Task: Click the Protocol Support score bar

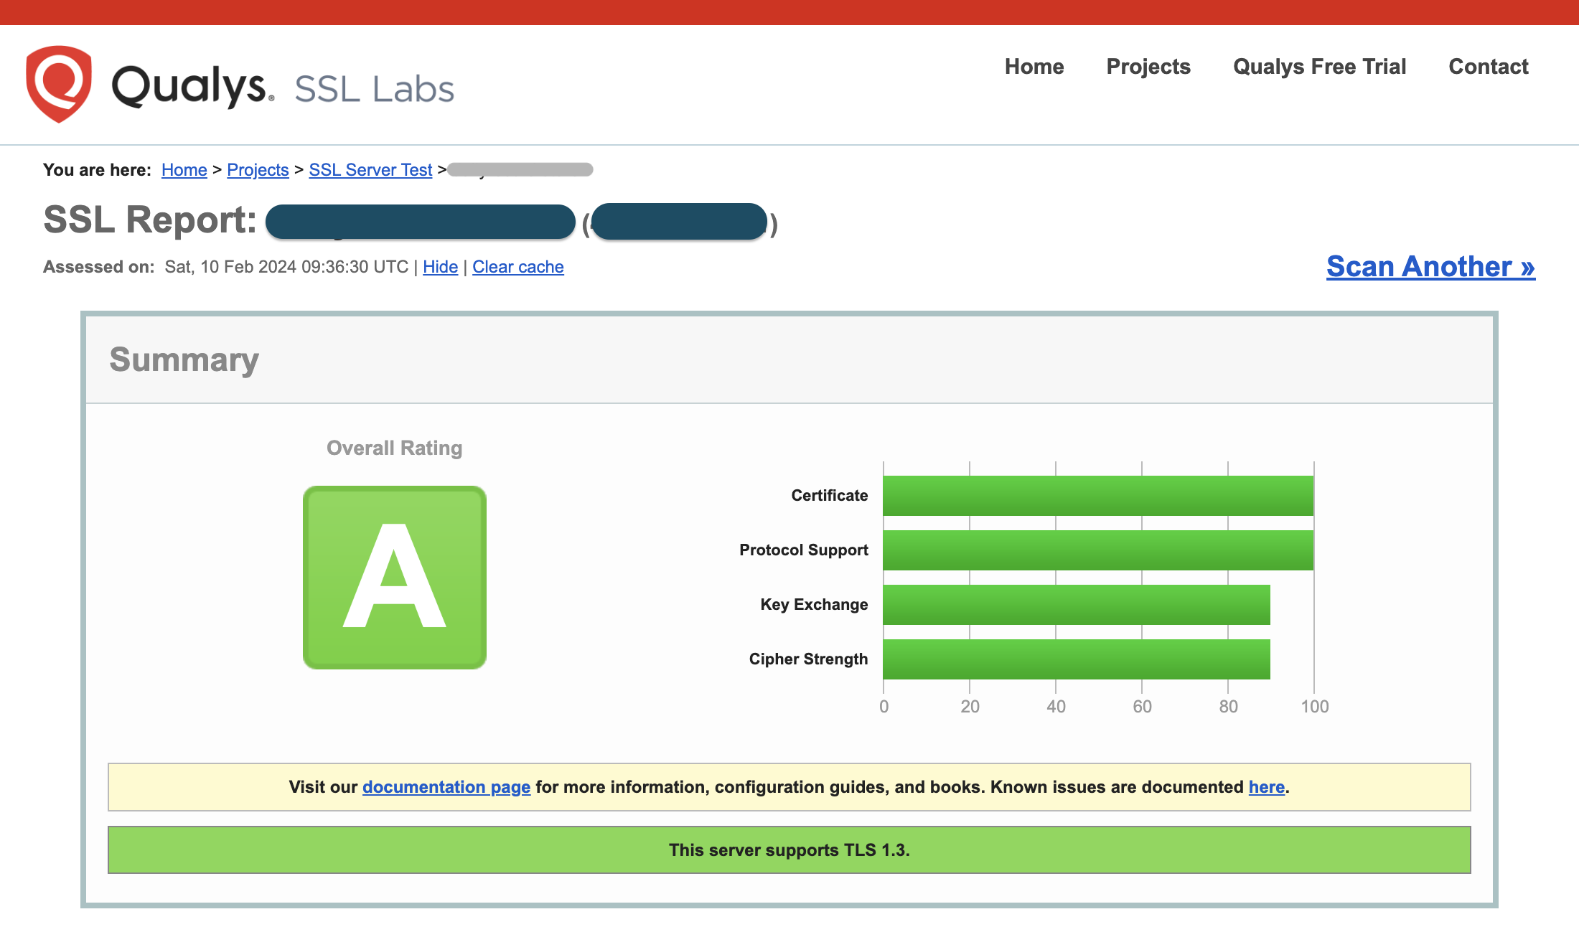Action: (x=1098, y=550)
